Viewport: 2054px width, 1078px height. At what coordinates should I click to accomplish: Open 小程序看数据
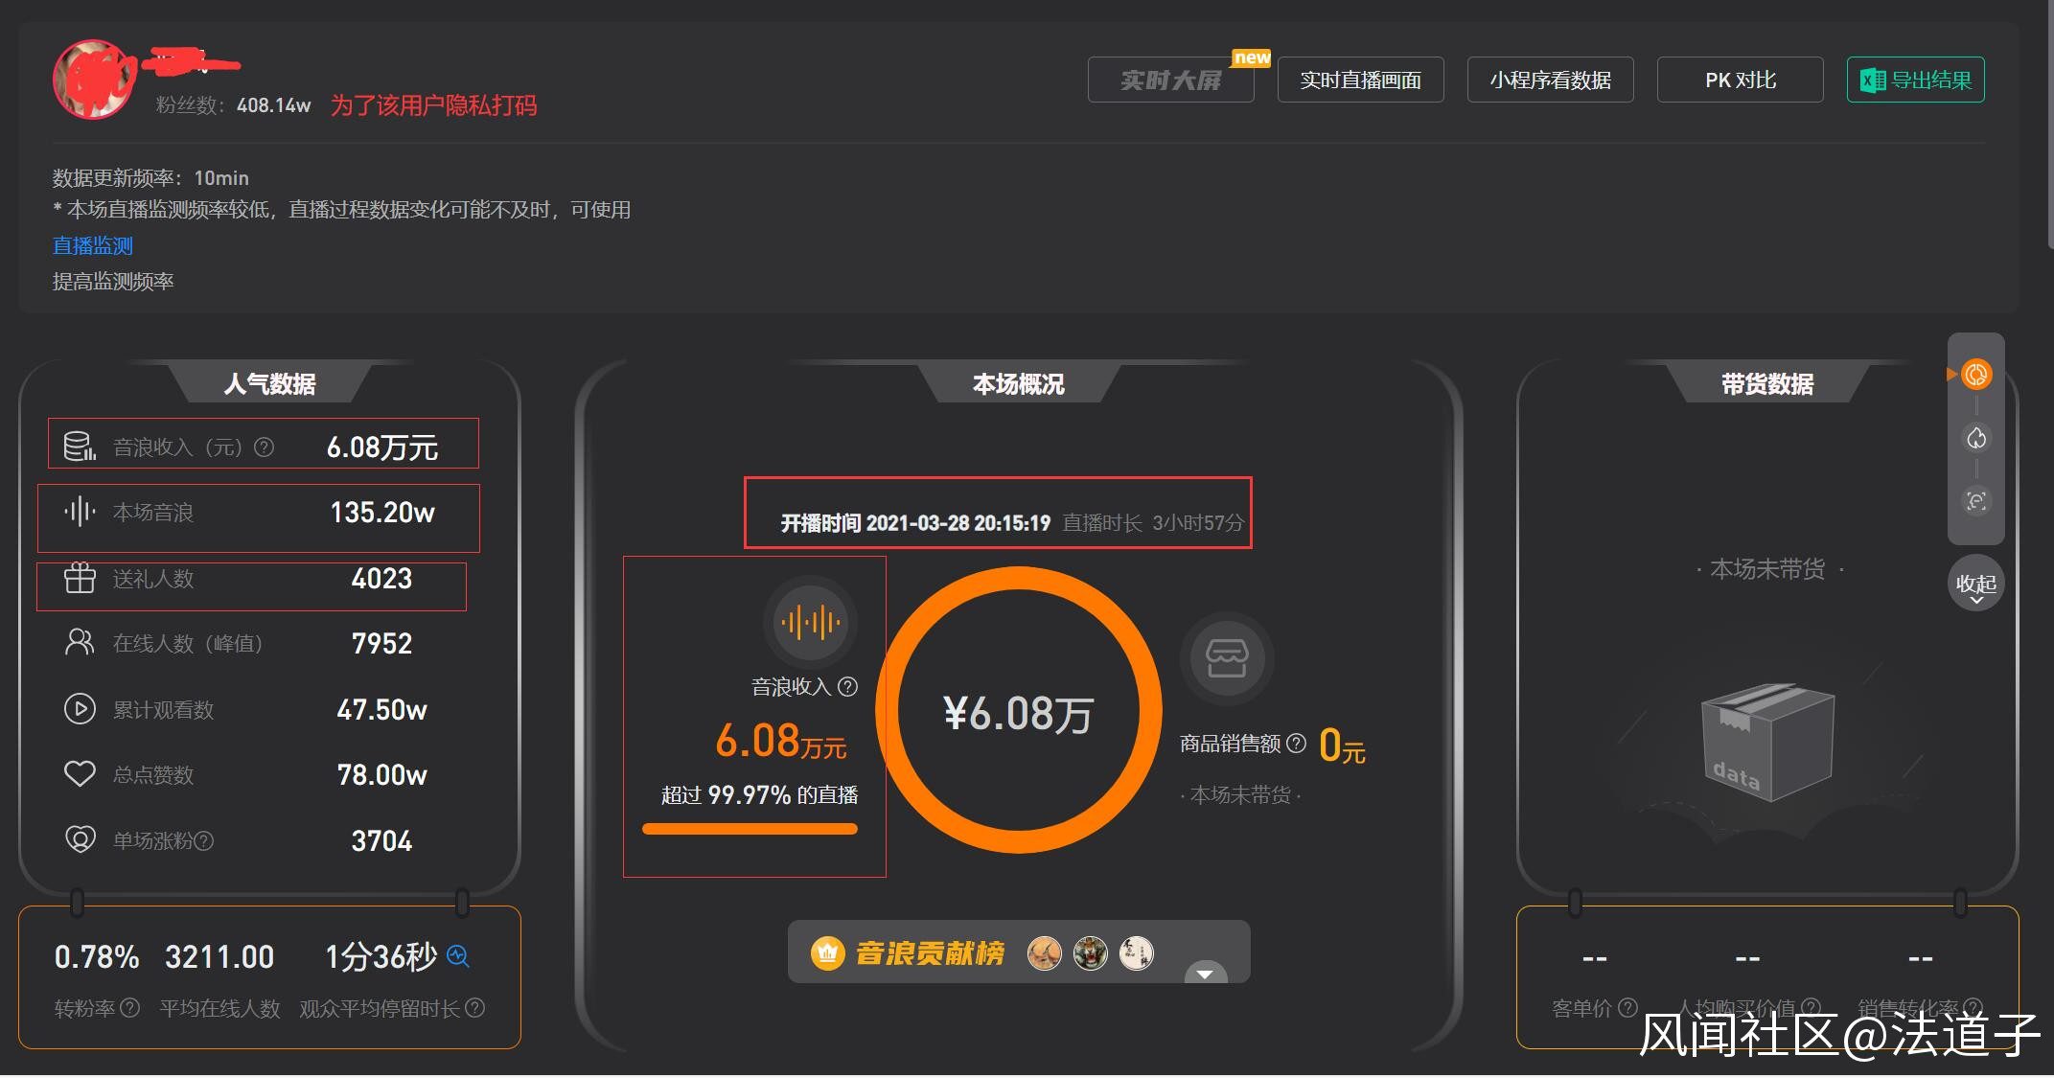(x=1550, y=80)
